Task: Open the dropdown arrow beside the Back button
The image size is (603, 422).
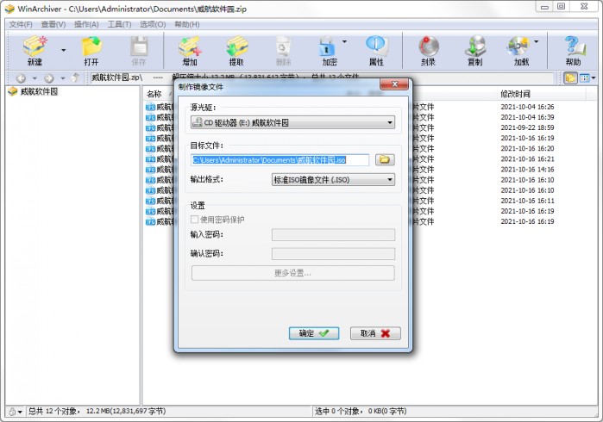Action: [35, 78]
